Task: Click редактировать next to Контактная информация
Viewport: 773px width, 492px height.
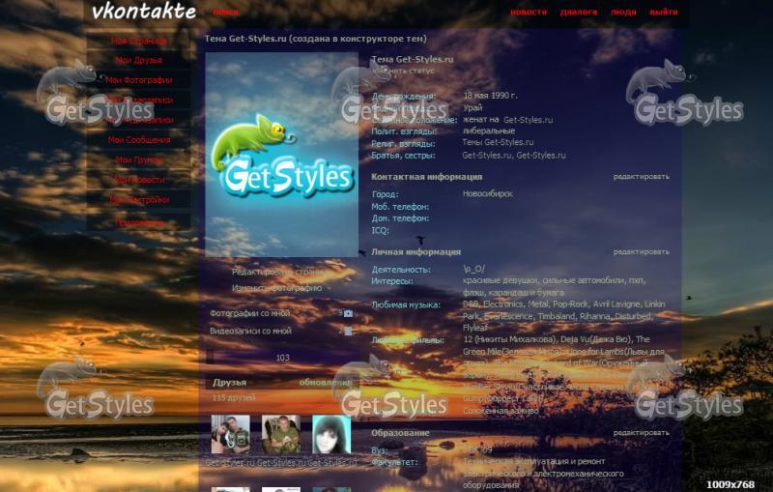Action: click(x=642, y=177)
